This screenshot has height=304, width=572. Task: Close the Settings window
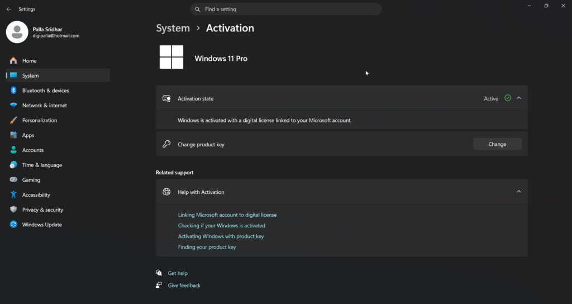(563, 6)
